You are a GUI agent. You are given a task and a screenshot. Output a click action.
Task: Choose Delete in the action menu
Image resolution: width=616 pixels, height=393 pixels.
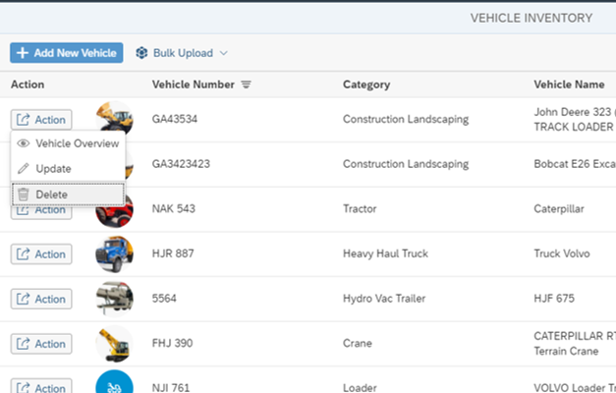[x=68, y=195]
